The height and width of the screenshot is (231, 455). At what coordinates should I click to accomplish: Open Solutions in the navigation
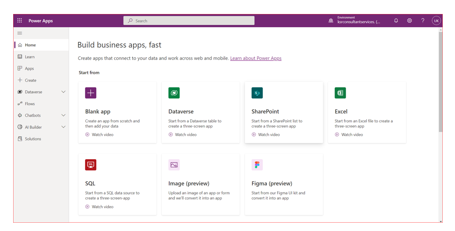point(41,139)
